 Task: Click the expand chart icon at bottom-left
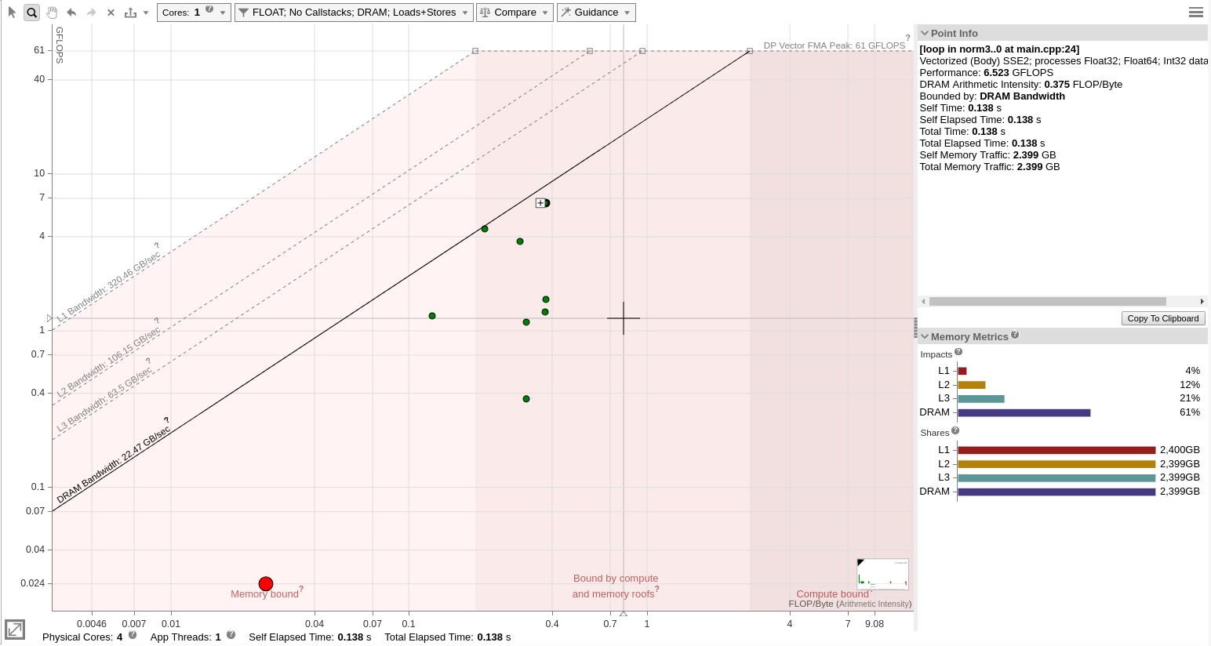(15, 630)
